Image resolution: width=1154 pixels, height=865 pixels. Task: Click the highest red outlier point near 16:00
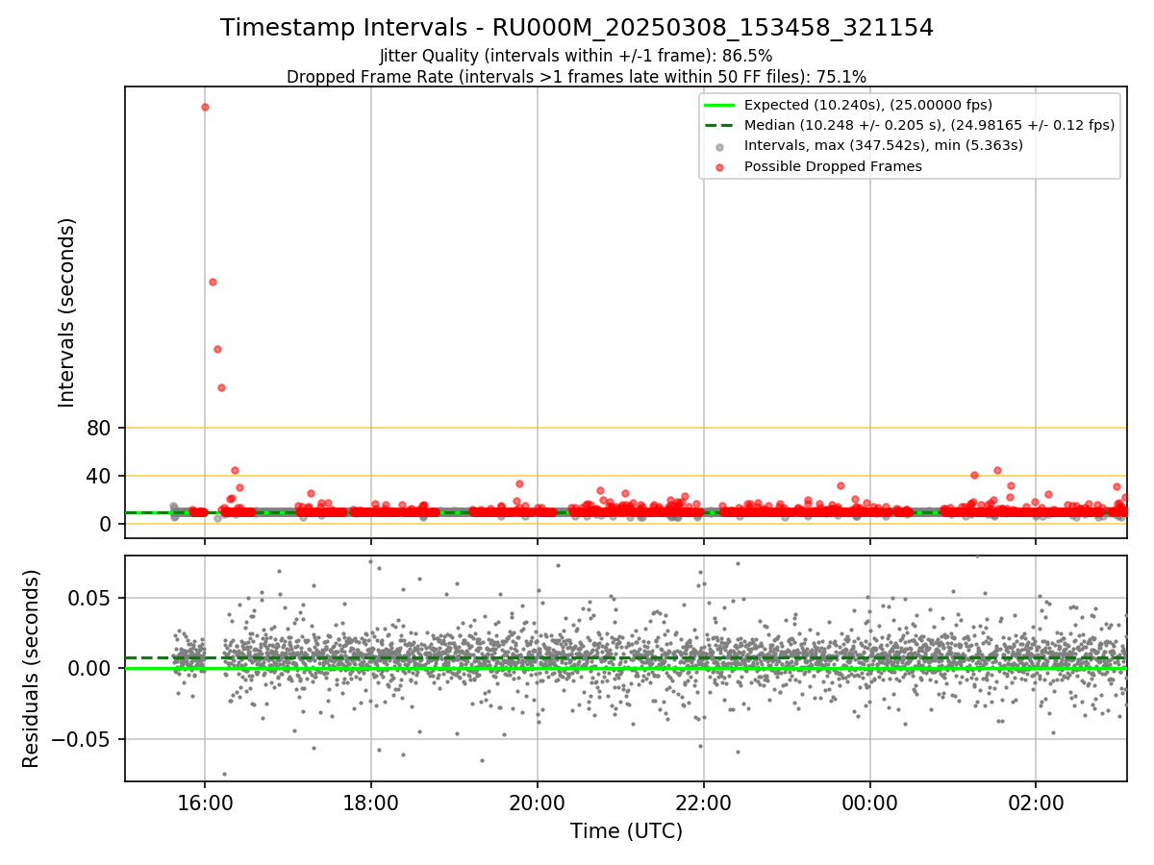click(x=205, y=107)
